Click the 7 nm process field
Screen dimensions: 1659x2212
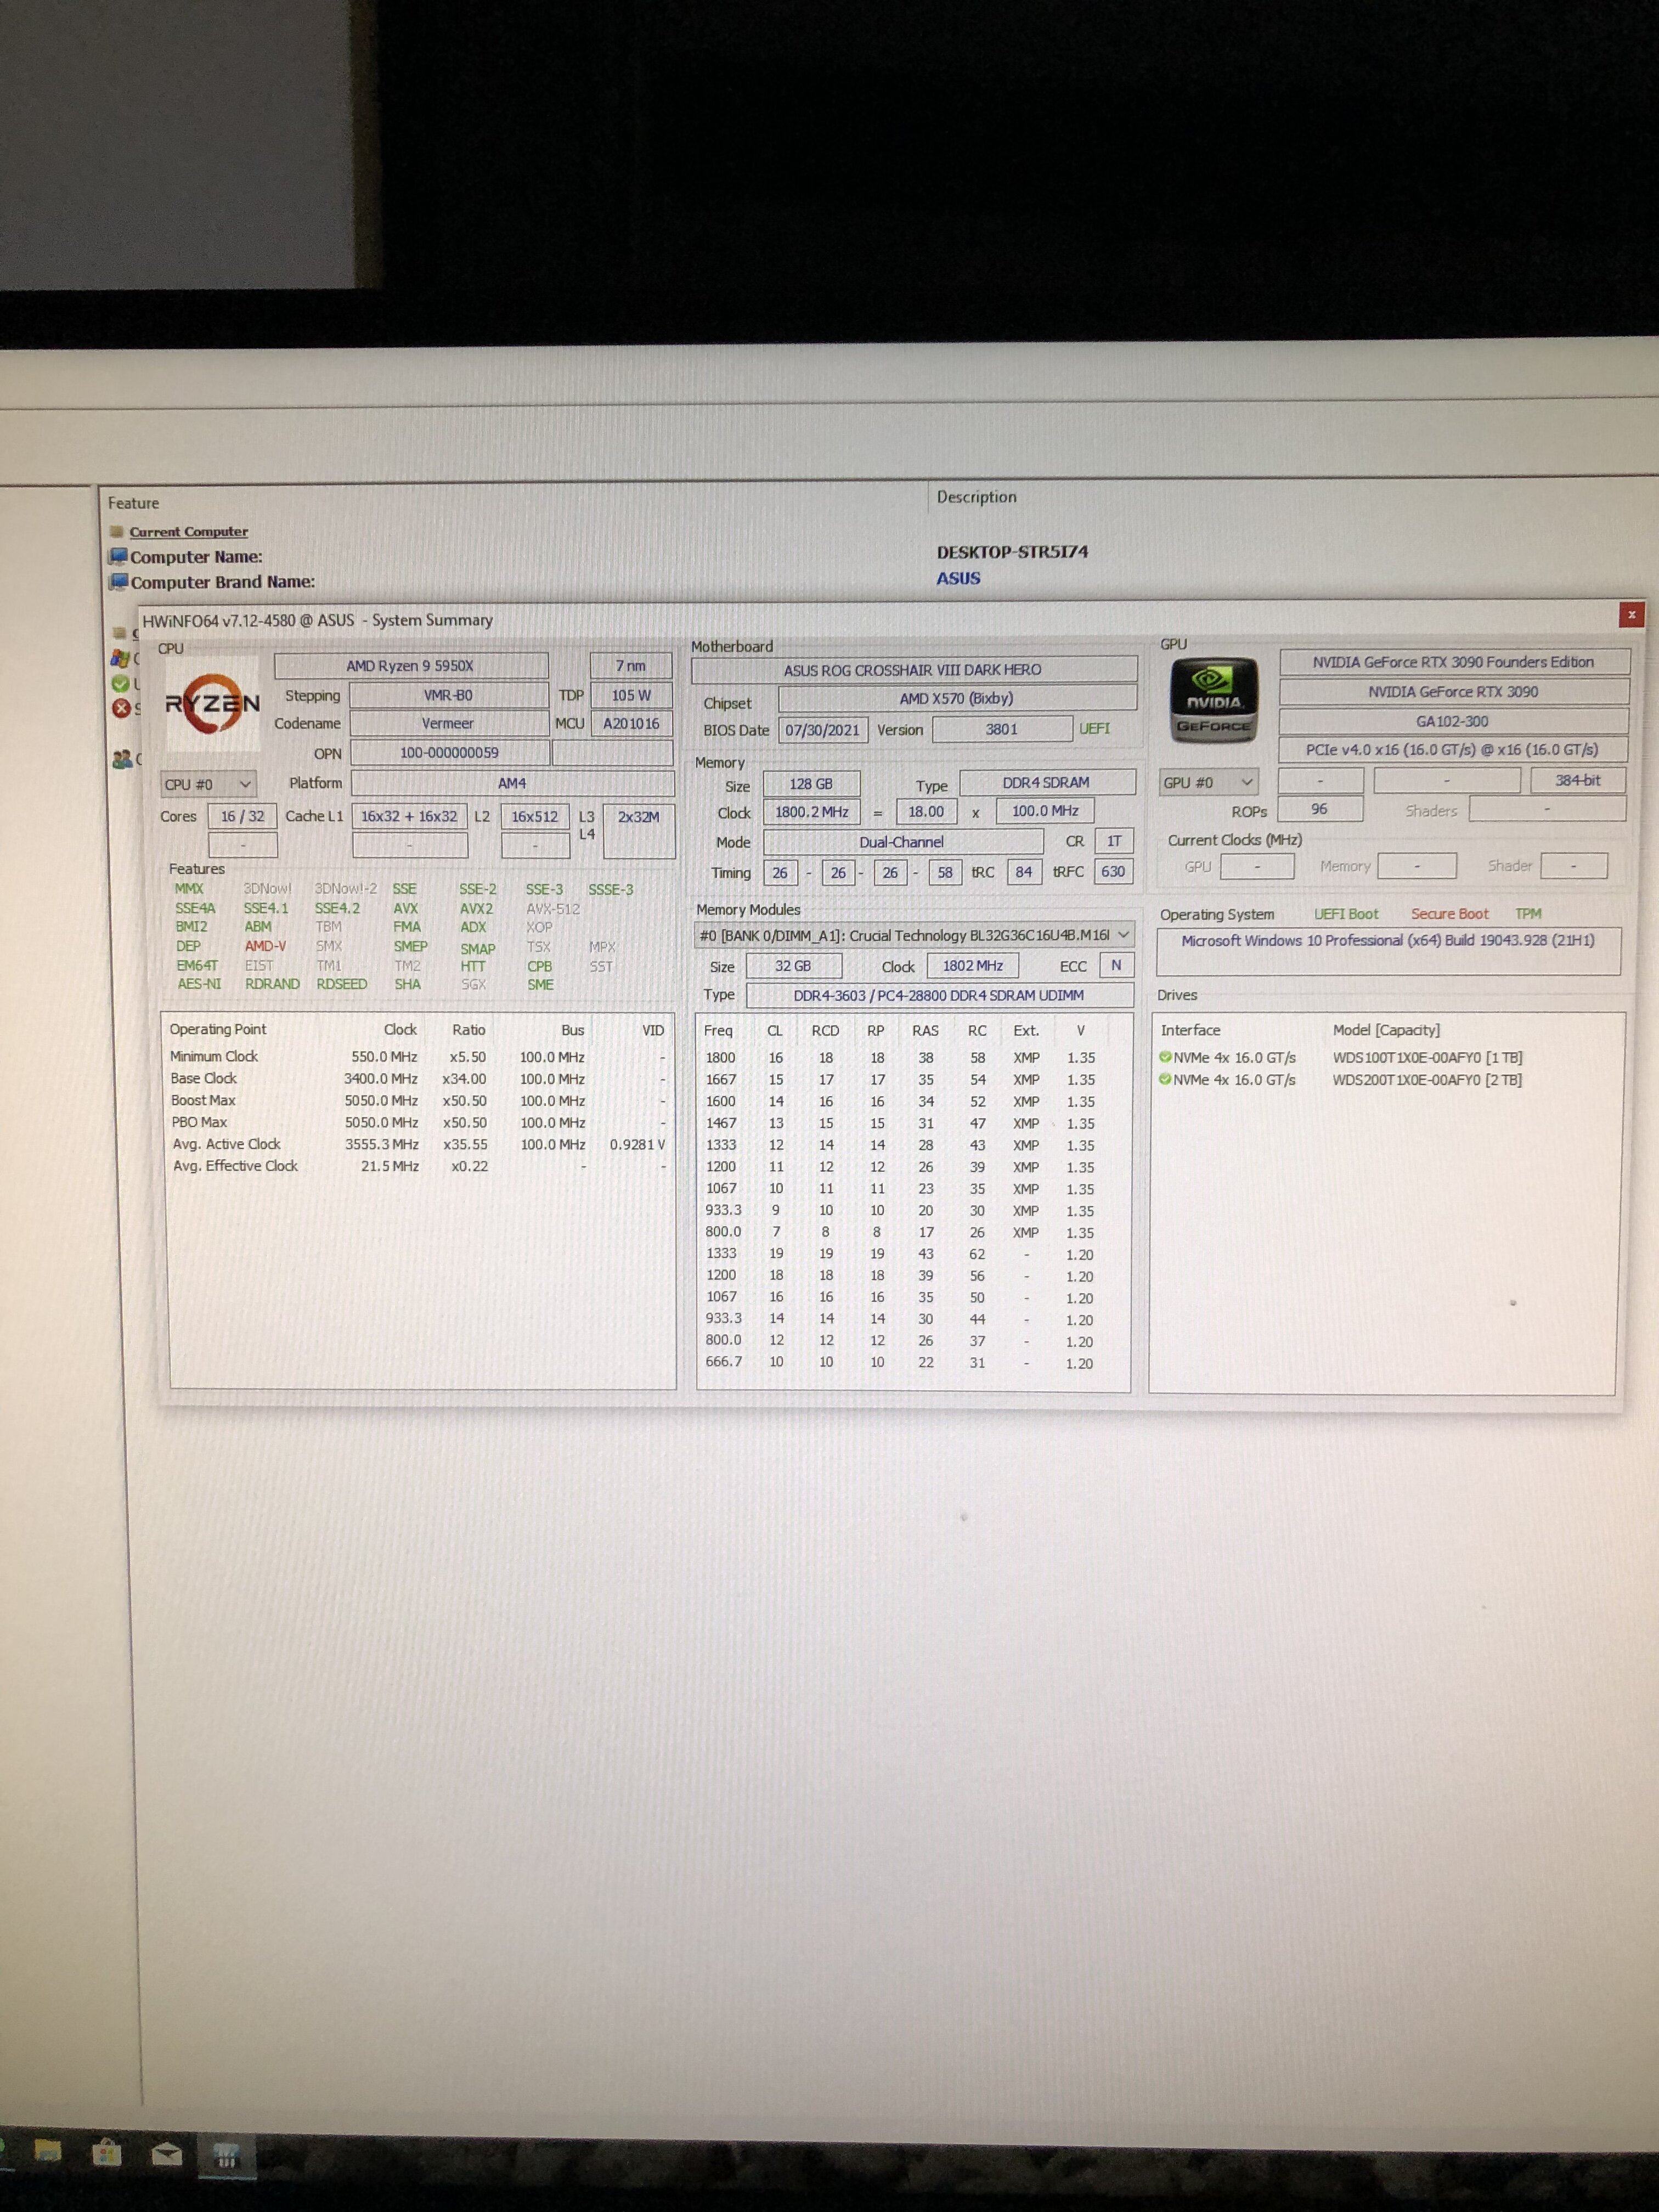631,666
